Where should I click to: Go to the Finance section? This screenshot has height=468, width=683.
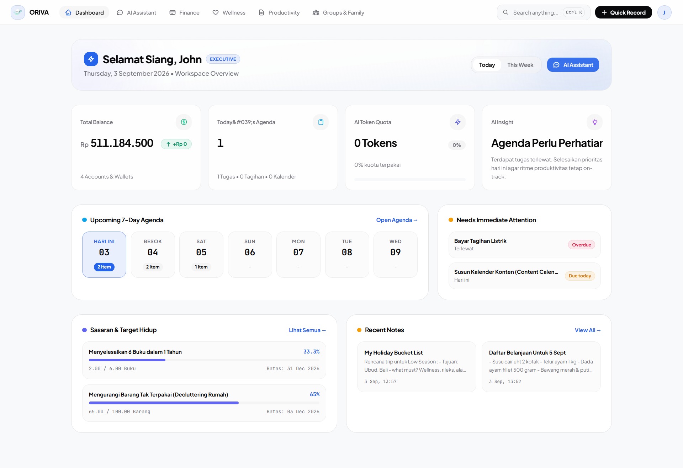click(184, 12)
